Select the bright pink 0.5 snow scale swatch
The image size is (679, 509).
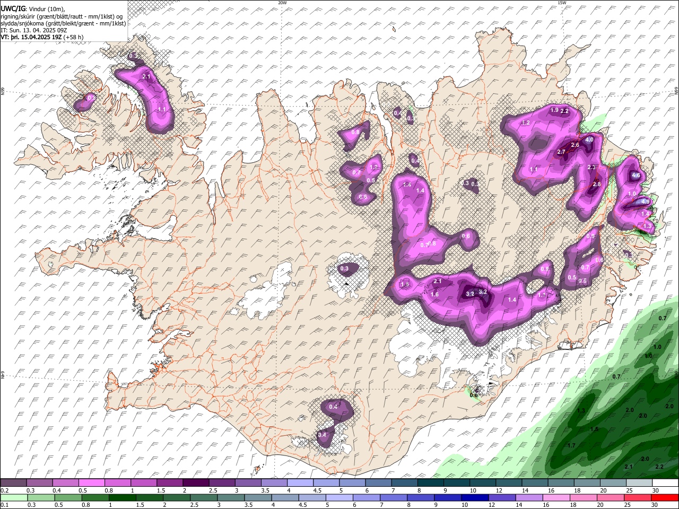pyautogui.click(x=91, y=483)
